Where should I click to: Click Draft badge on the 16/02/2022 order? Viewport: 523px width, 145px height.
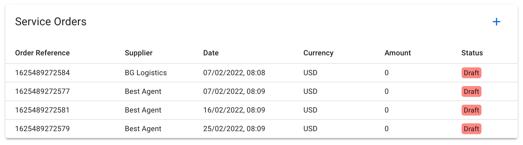click(x=471, y=110)
